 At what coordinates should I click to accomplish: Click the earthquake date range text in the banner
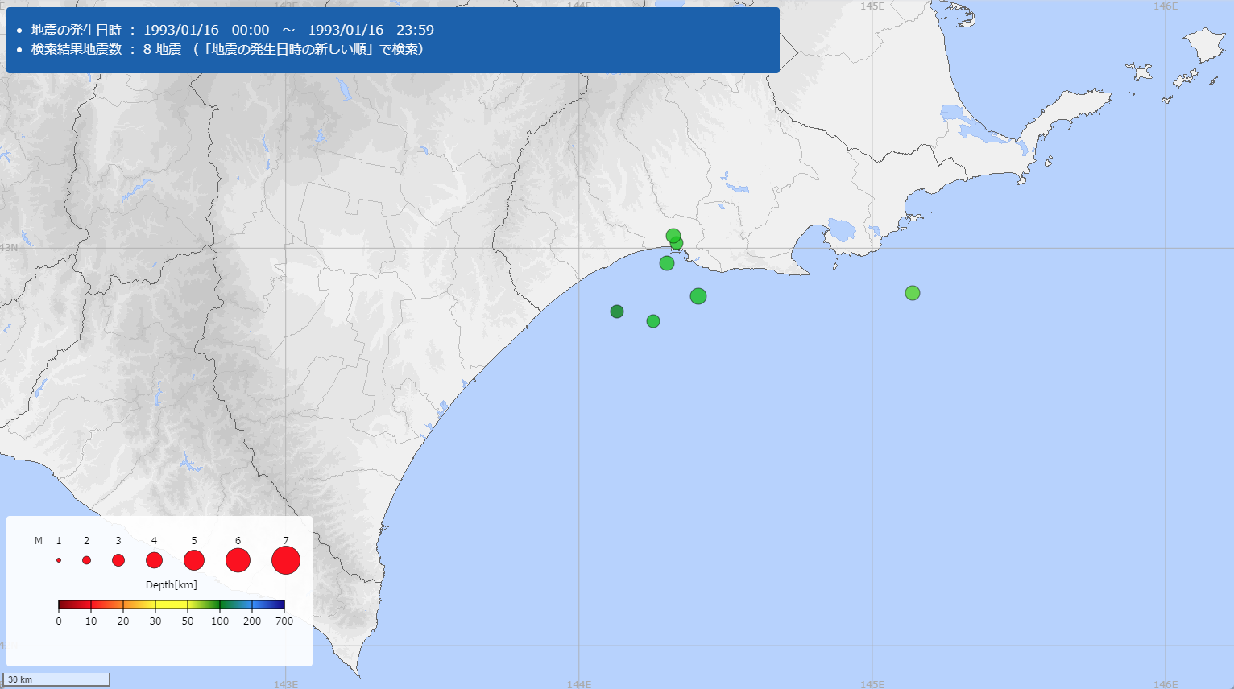288,30
